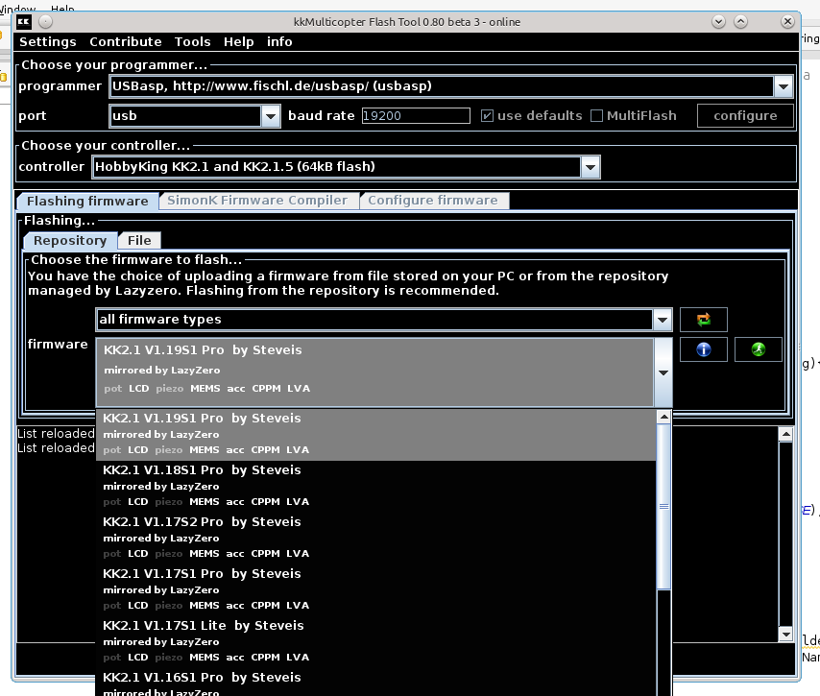Select KK2.1 V1.18S1 Pro firmware
The image size is (820, 696).
tap(375, 486)
